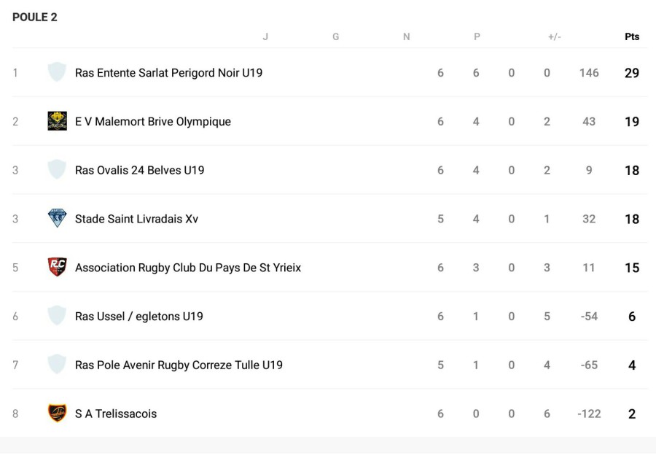
Task: Click the +/- column header
Action: 555,36
